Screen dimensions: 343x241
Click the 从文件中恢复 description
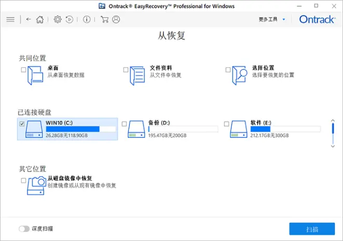166,75
